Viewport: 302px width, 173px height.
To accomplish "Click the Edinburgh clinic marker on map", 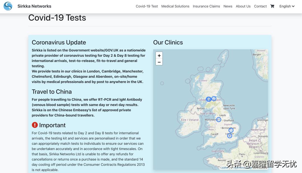I will (x=214, y=99).
